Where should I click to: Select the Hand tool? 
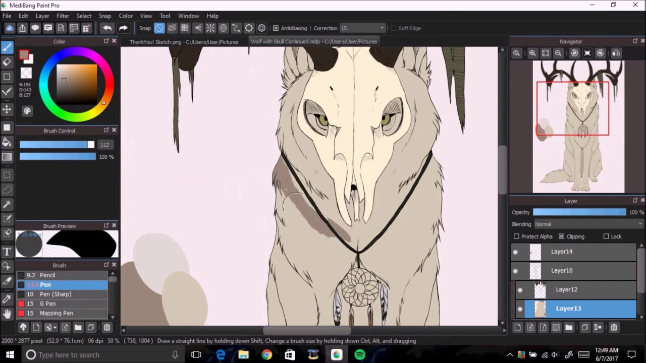[7, 314]
